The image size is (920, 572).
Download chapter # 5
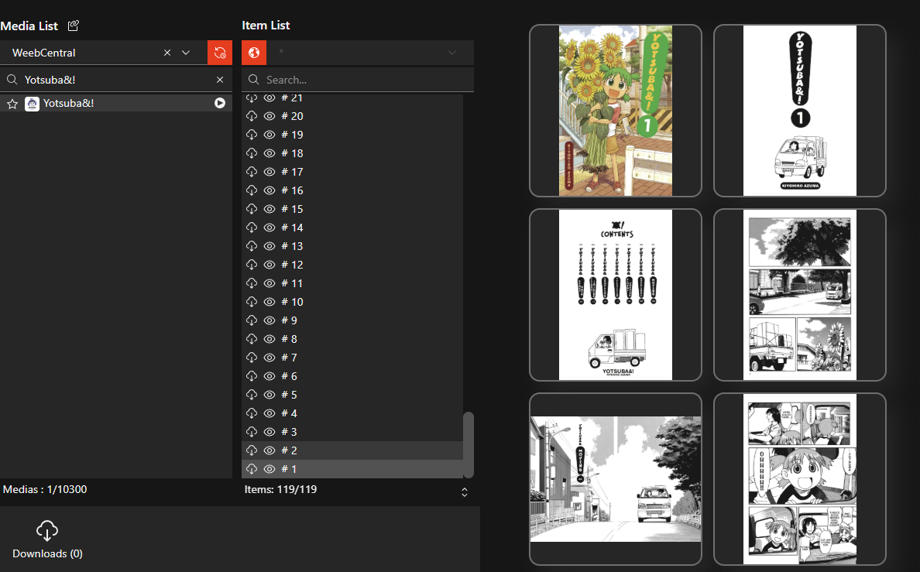coord(252,395)
